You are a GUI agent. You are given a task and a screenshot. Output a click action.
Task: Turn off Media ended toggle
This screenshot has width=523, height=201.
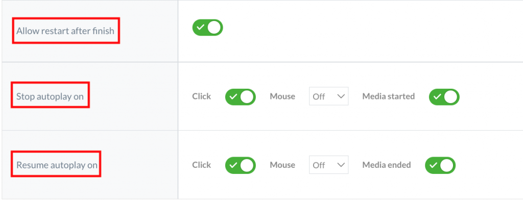point(440,165)
